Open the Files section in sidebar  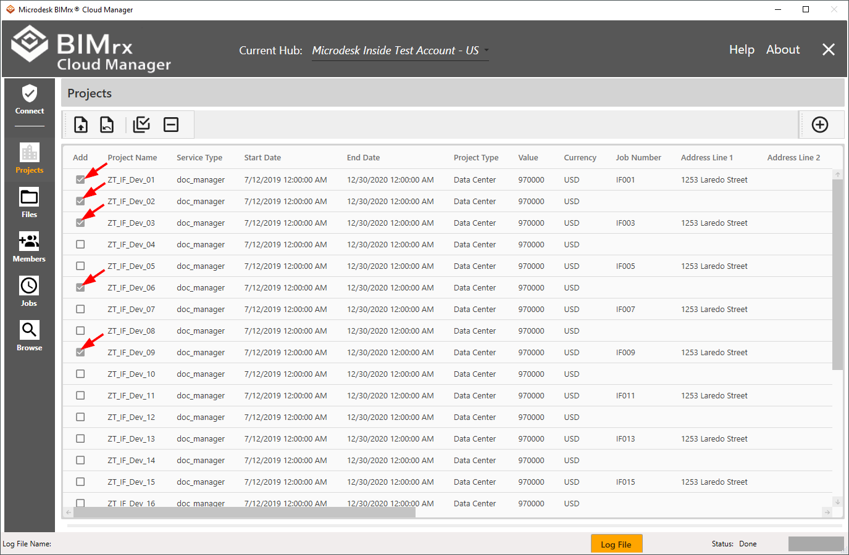[30, 203]
